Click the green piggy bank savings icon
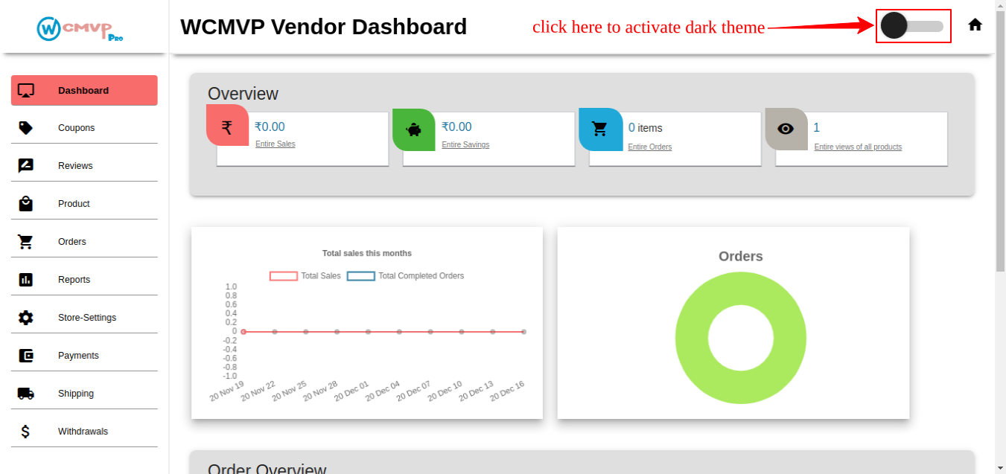This screenshot has width=1006, height=474. coord(413,129)
